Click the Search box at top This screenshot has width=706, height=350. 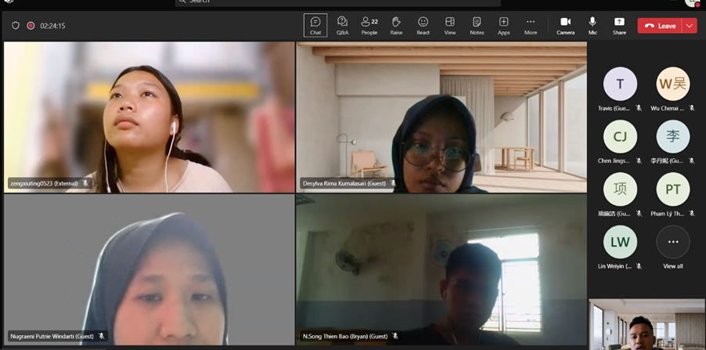[x=337, y=2]
